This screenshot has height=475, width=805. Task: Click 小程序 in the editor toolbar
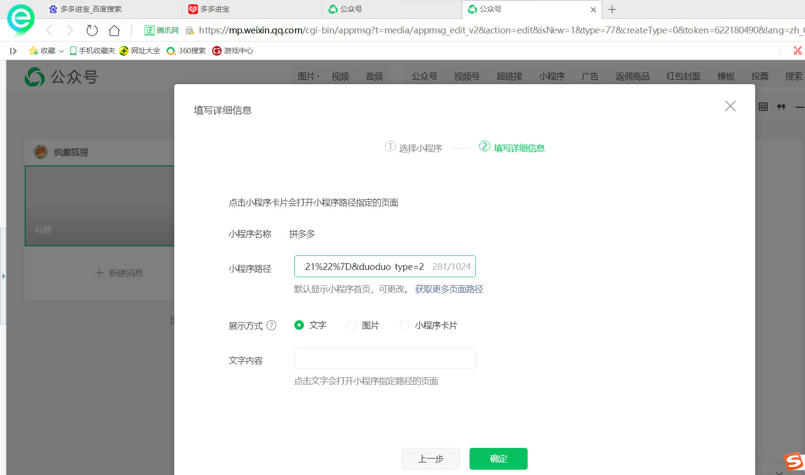coord(552,76)
